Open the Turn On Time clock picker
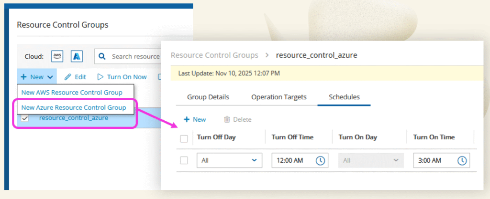Viewport: 490px width, 199px height. 461,161
